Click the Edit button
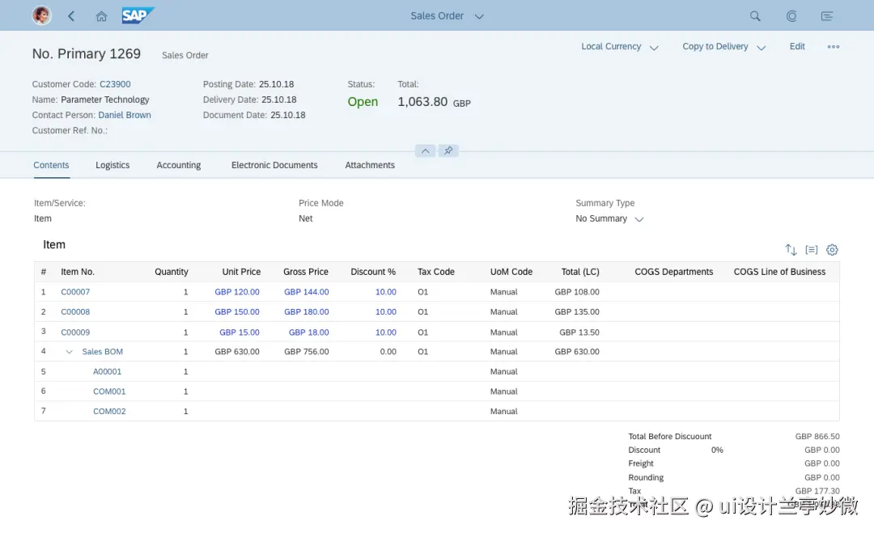 tap(797, 47)
